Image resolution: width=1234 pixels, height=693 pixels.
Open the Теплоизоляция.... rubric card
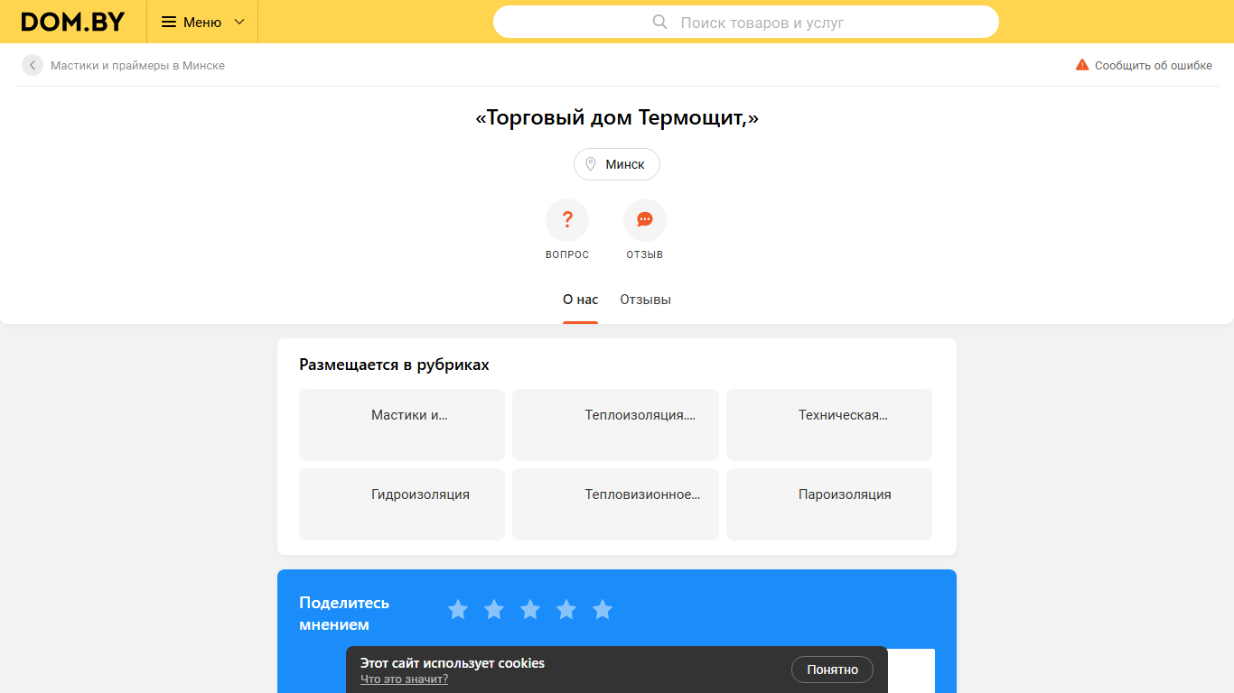click(x=615, y=425)
